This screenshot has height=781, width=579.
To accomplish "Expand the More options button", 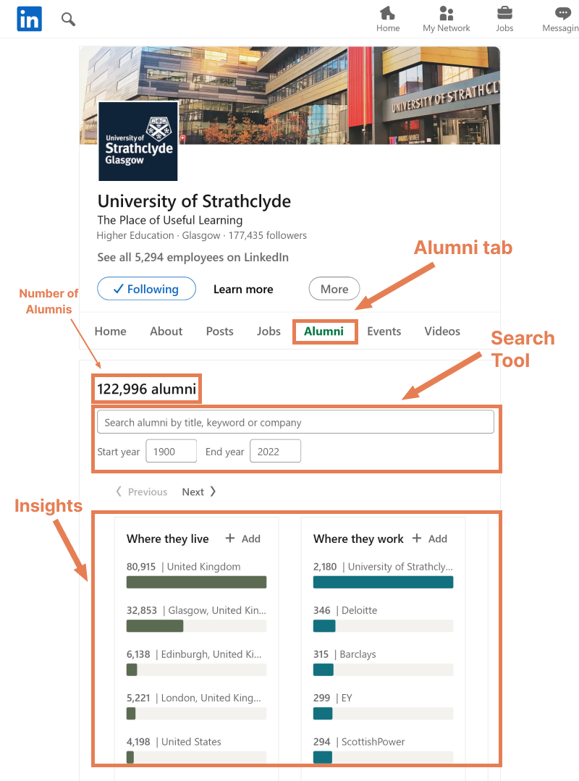I will click(x=334, y=288).
